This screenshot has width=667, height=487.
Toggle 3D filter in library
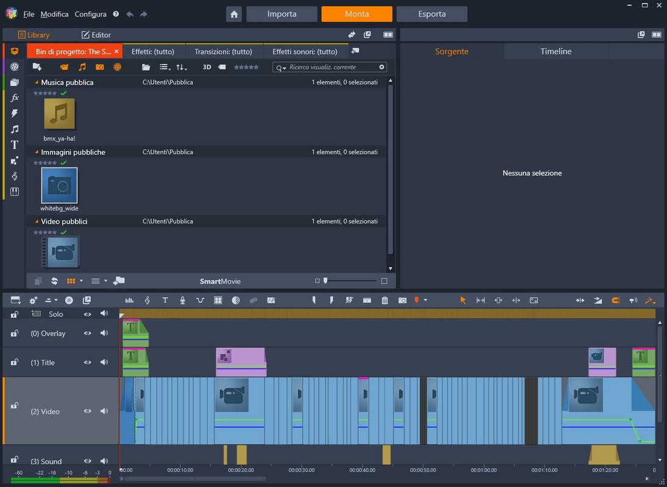[206, 67]
